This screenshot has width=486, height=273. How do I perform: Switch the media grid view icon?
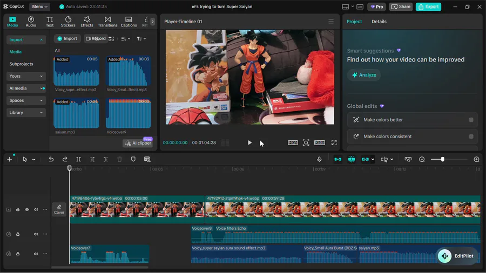[111, 39]
